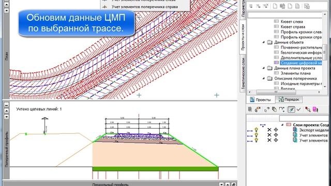The width and height of the screenshot is (331, 186).
Task: Click the stacked documents icon in projects toolbar
Action: click(282, 6)
